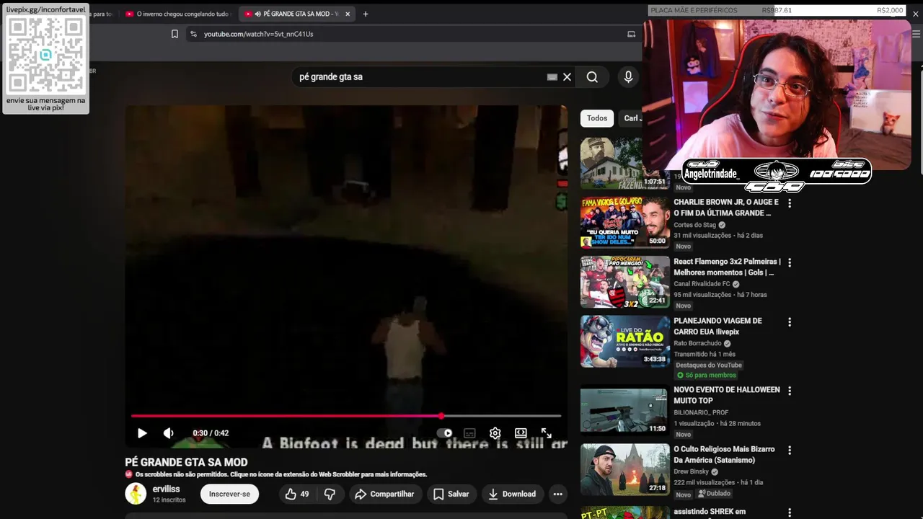Select the Todos filter chip
923x519 pixels.
(597, 118)
